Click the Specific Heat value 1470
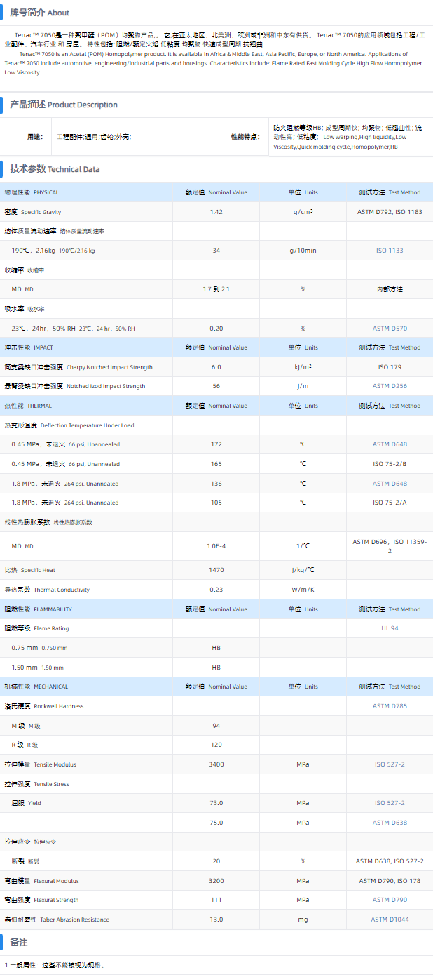433x975 pixels. pyautogui.click(x=216, y=570)
